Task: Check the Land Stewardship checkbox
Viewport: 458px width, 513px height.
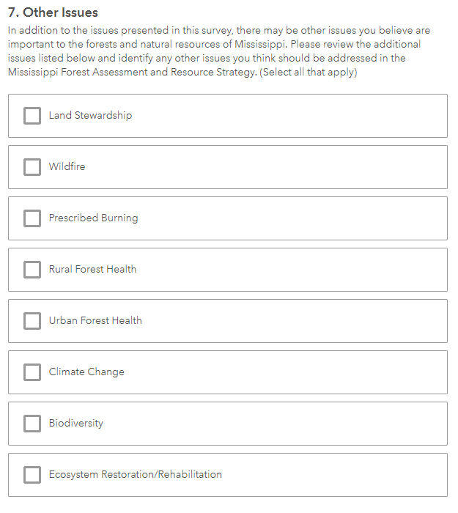Action: 32,116
